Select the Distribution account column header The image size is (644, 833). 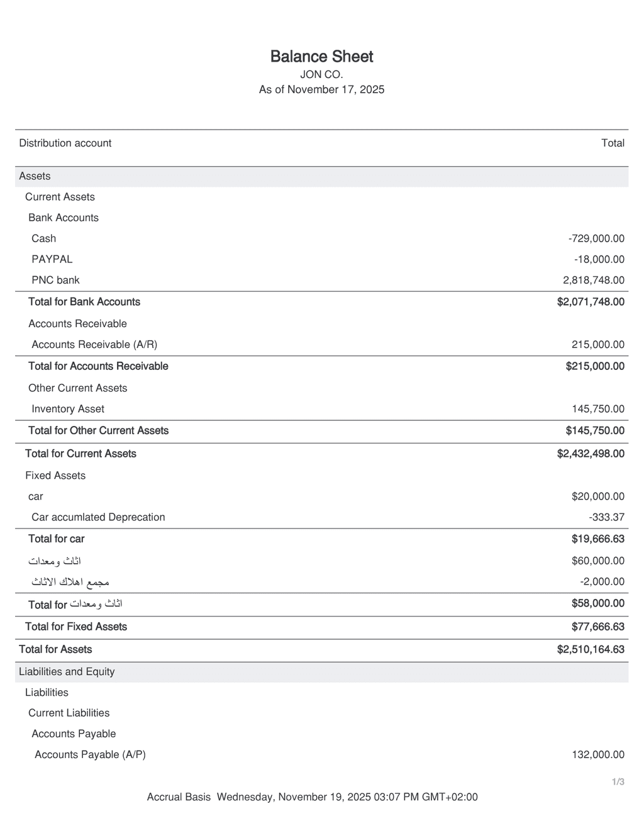(x=65, y=143)
